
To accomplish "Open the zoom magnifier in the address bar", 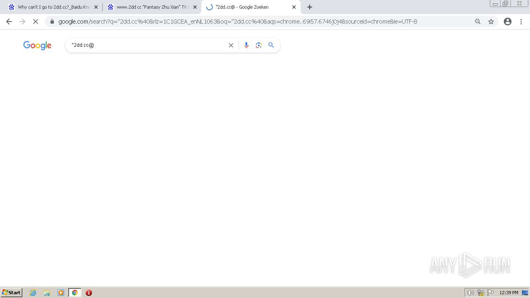I will [478, 22].
